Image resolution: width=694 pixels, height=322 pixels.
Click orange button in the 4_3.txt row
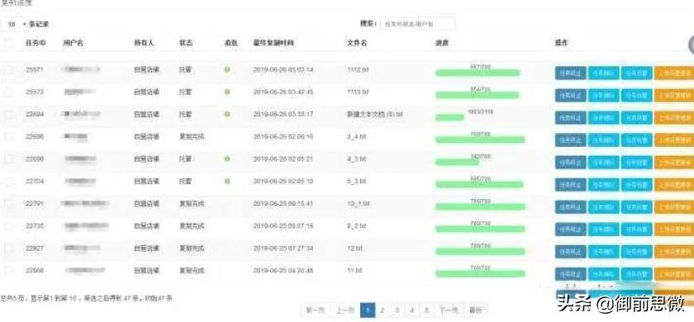click(x=674, y=163)
